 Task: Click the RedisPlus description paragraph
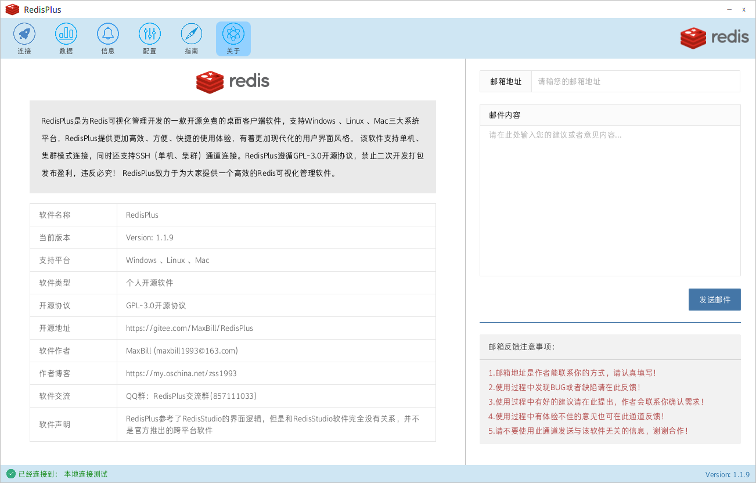click(x=232, y=147)
